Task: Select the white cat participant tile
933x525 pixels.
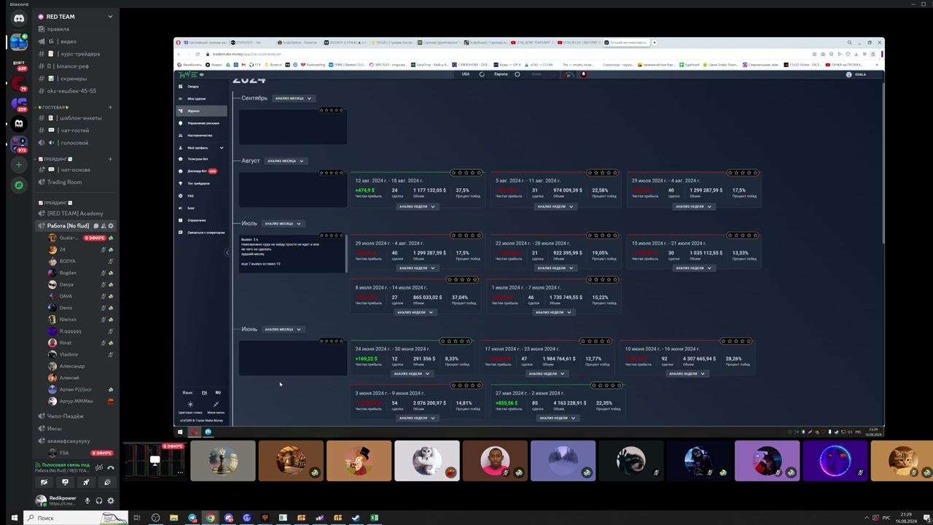Action: [x=427, y=461]
